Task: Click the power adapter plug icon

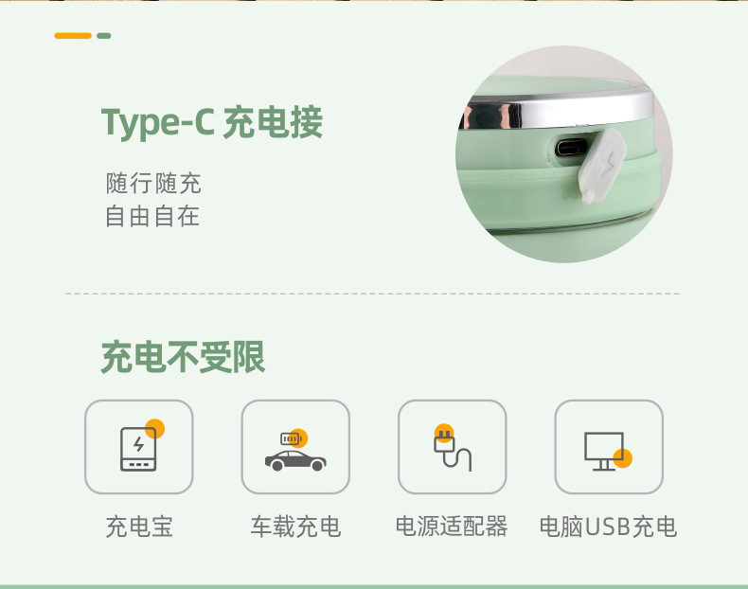Action: point(452,447)
